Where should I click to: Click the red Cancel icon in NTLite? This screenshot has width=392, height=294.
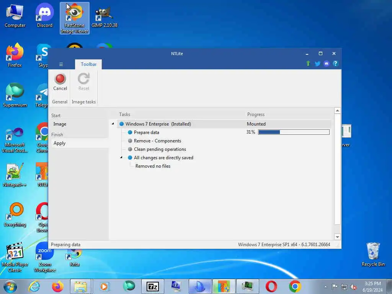60,79
